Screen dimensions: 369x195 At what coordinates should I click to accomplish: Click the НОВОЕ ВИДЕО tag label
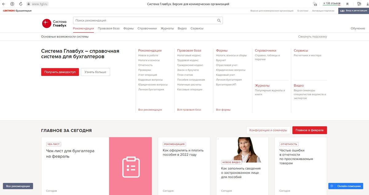tap(231, 162)
